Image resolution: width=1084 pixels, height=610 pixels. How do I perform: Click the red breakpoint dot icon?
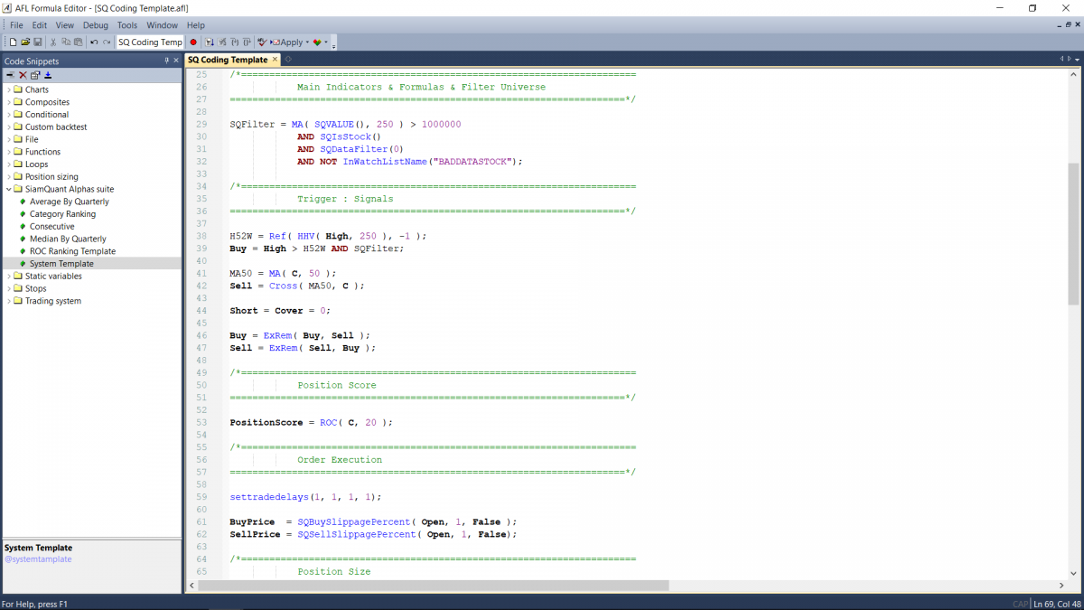click(x=193, y=42)
